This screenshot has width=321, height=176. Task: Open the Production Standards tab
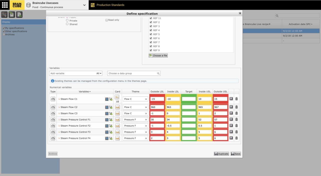click(x=110, y=5)
